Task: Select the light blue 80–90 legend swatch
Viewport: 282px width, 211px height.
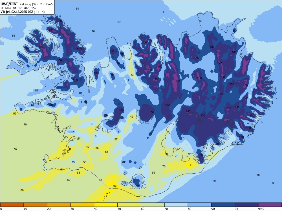Action: [199, 205]
